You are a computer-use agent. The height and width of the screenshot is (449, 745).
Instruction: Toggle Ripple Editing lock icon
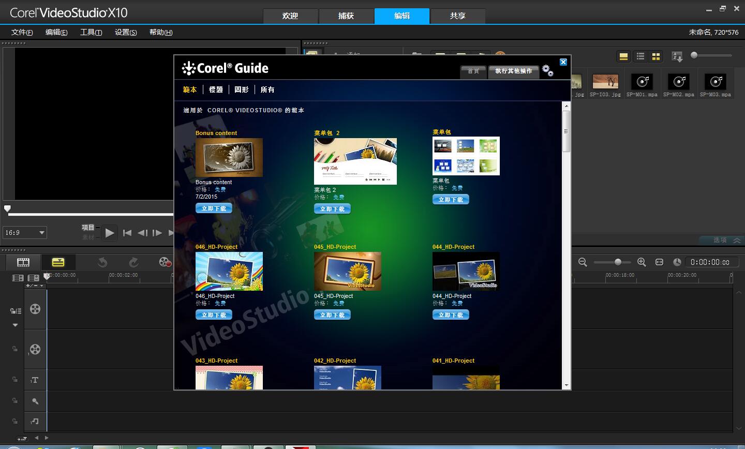(16, 311)
